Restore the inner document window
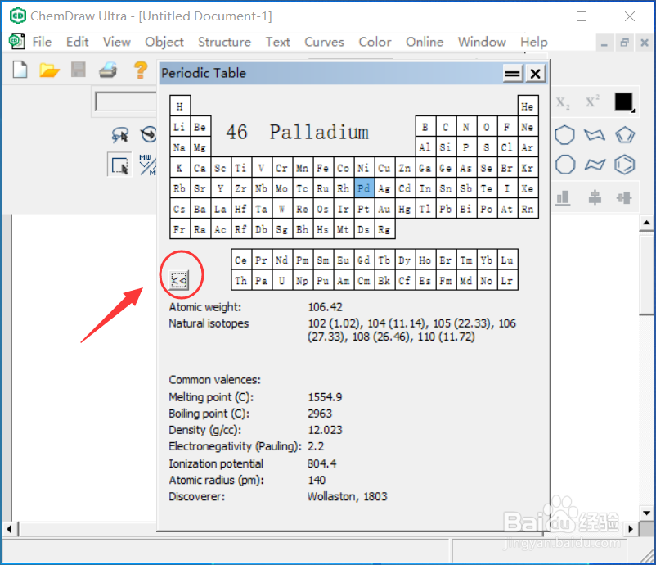Viewport: 656px width, 565px height. pos(624,43)
